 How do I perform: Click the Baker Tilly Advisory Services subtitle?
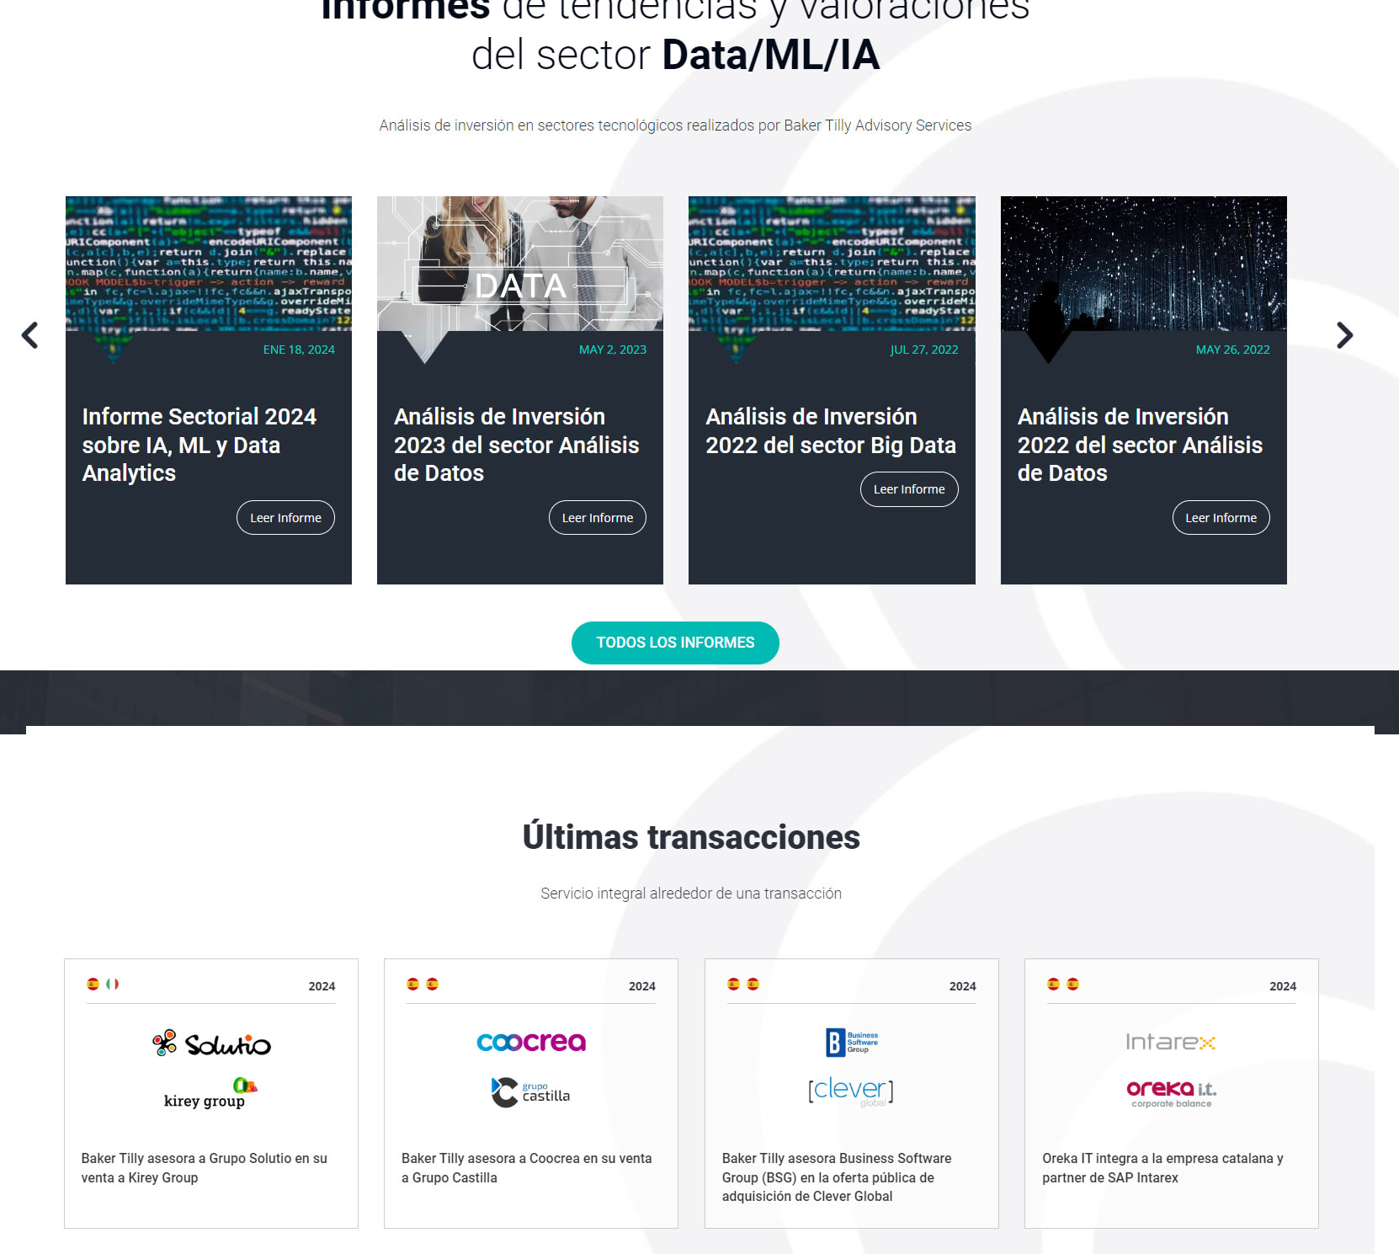click(675, 125)
